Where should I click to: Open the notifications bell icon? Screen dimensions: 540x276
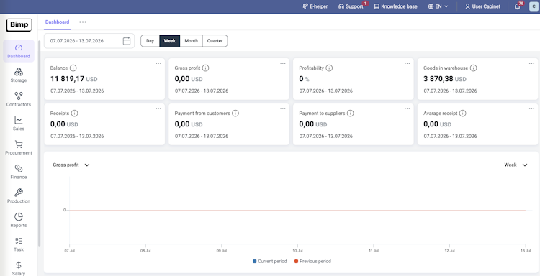tap(517, 6)
